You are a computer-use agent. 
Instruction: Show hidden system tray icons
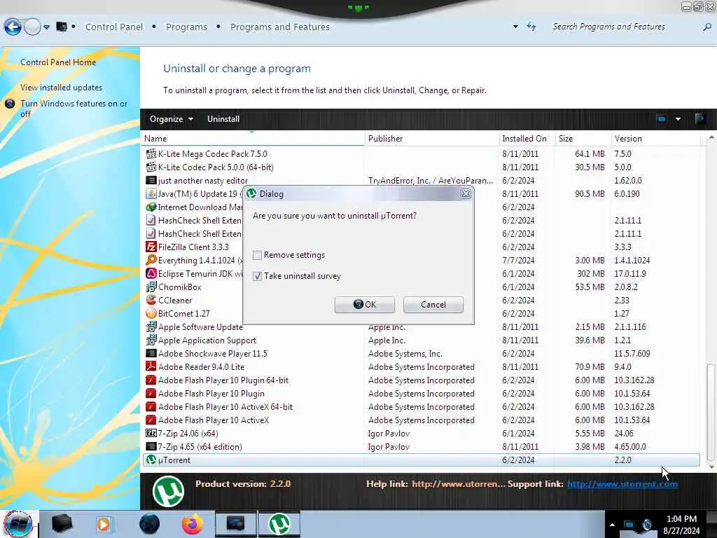(612, 524)
